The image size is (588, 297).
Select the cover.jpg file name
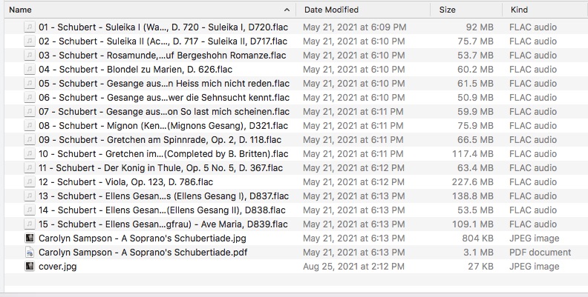57,267
